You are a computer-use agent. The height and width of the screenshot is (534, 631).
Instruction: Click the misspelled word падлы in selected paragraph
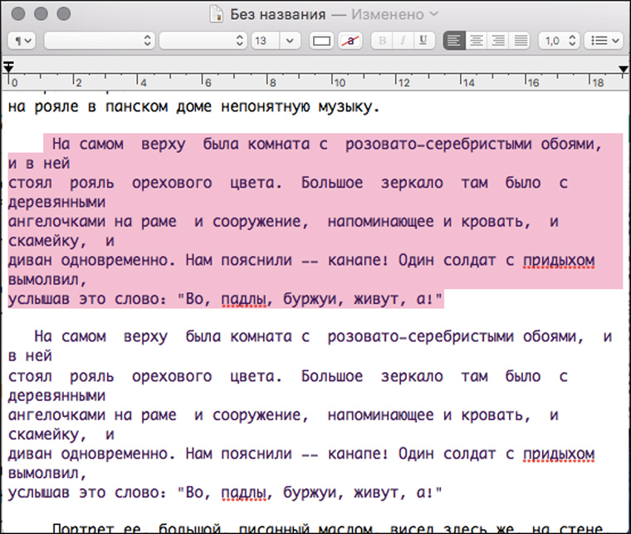point(243,300)
